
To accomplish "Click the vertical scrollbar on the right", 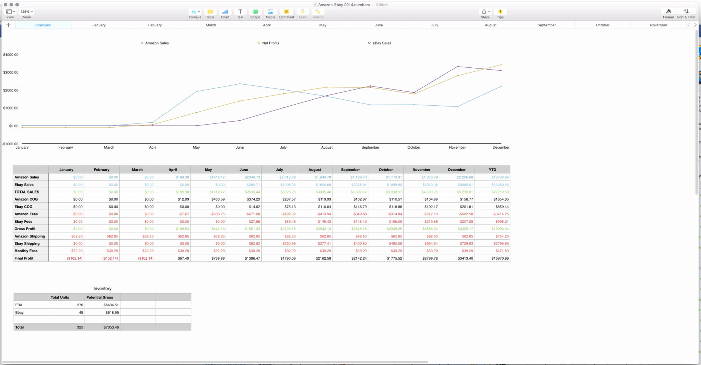I will coord(696,112).
